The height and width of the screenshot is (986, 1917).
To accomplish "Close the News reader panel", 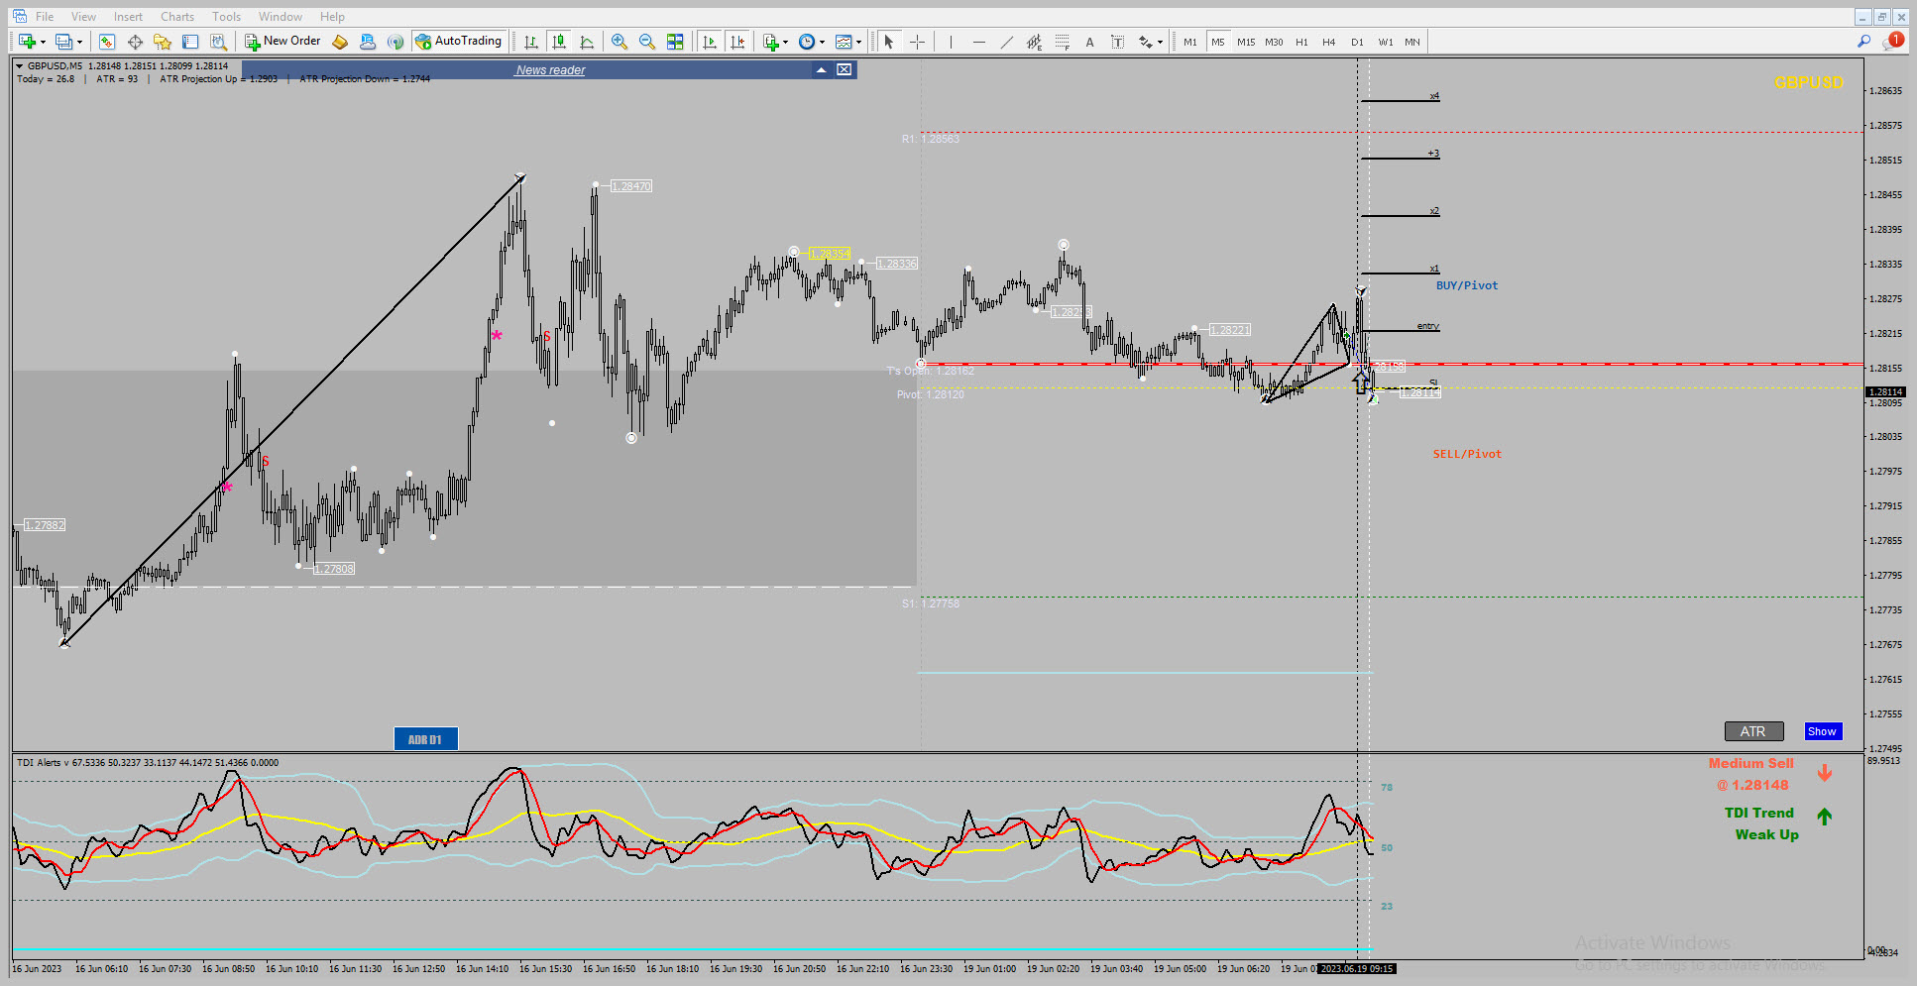I will click(x=844, y=69).
